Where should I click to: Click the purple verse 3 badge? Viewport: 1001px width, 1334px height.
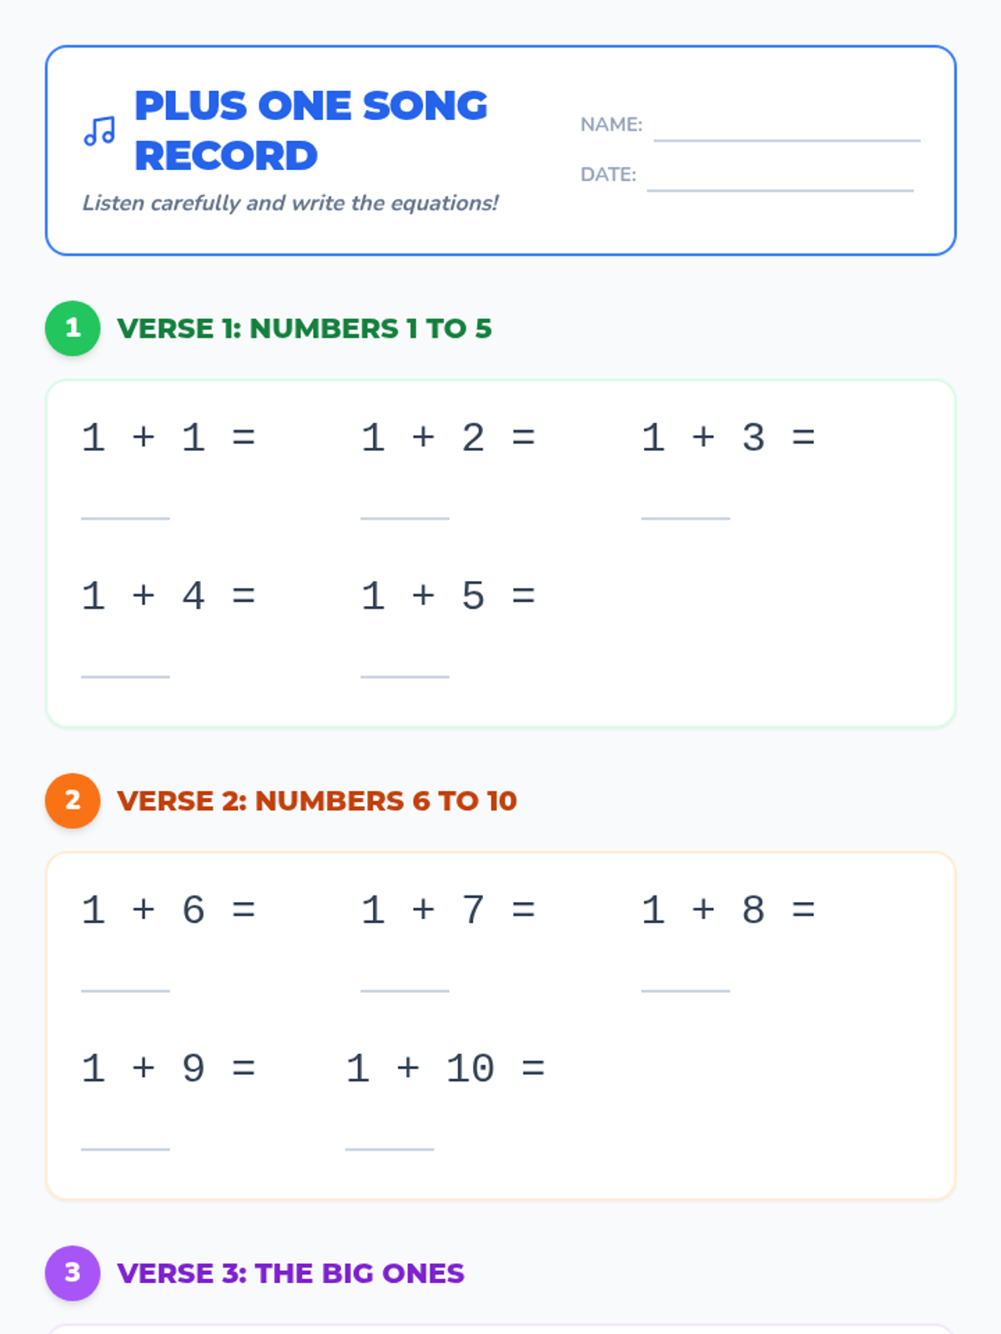click(73, 1273)
